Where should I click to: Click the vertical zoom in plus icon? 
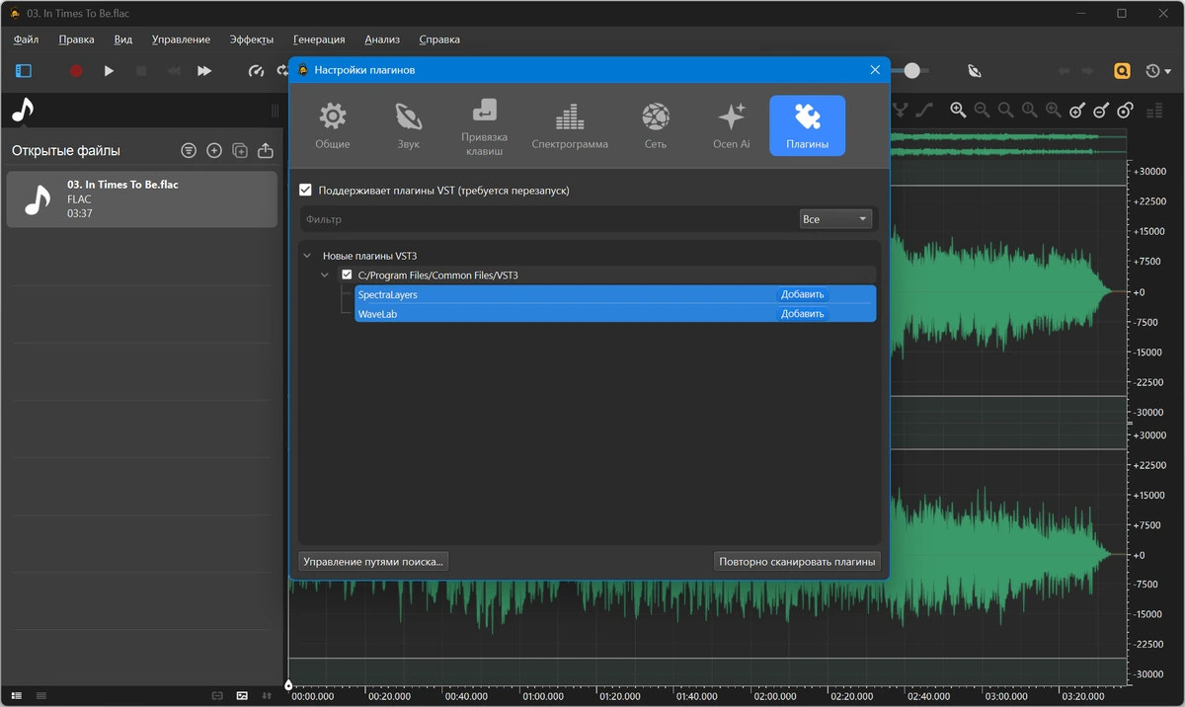point(1077,110)
